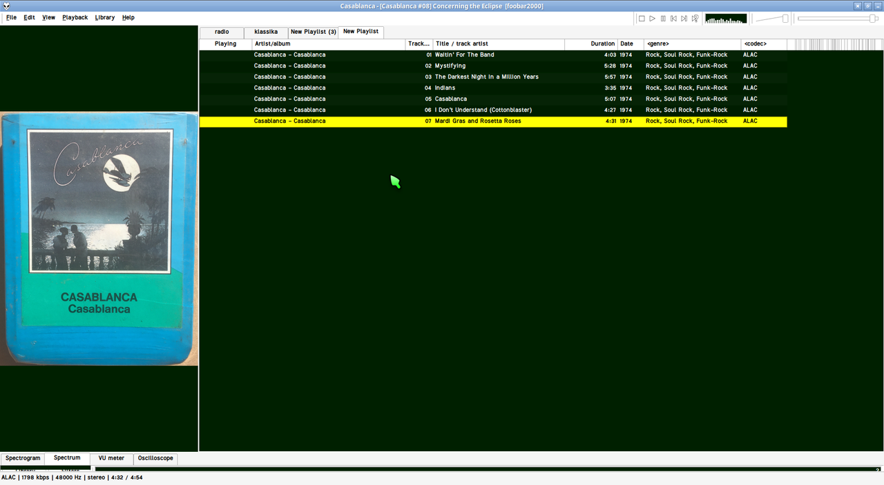Select track Mystifying
The image size is (884, 485).
pos(493,66)
